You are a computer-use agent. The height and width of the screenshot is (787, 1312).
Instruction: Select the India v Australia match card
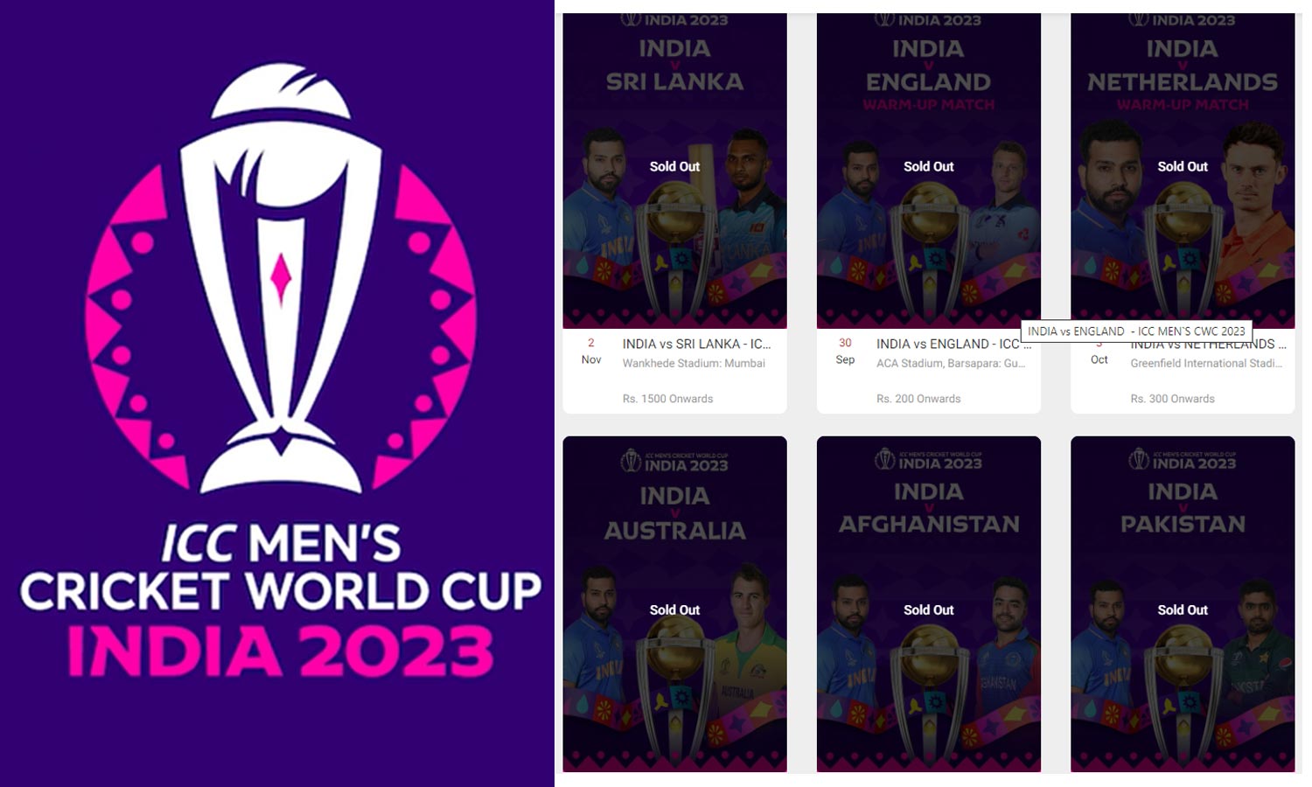tap(674, 604)
